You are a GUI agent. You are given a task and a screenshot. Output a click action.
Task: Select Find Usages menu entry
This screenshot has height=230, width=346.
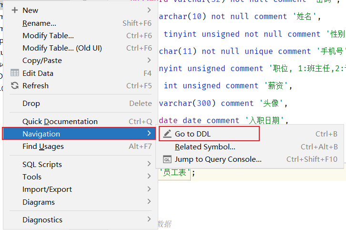[x=43, y=146]
